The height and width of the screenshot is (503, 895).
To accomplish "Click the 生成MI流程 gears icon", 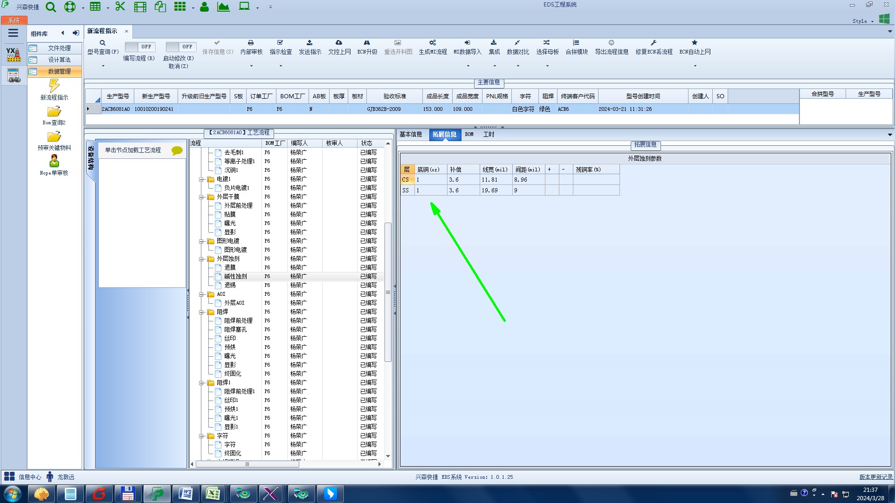I will pyautogui.click(x=433, y=43).
